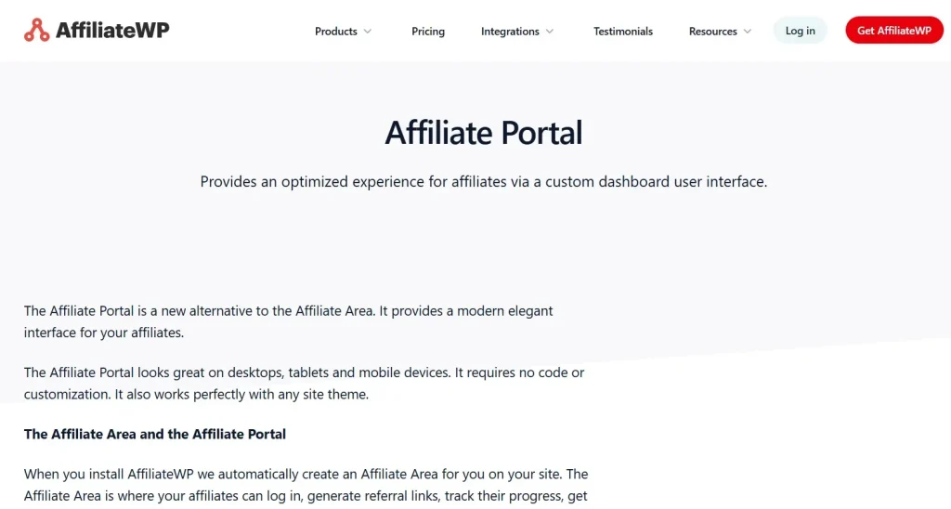Click the Log in button
This screenshot has width=951, height=509.
point(800,31)
